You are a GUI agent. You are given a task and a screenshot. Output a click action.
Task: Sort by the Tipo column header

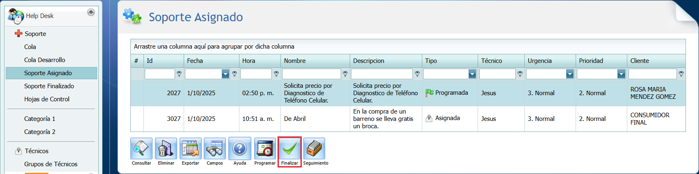coord(450,61)
